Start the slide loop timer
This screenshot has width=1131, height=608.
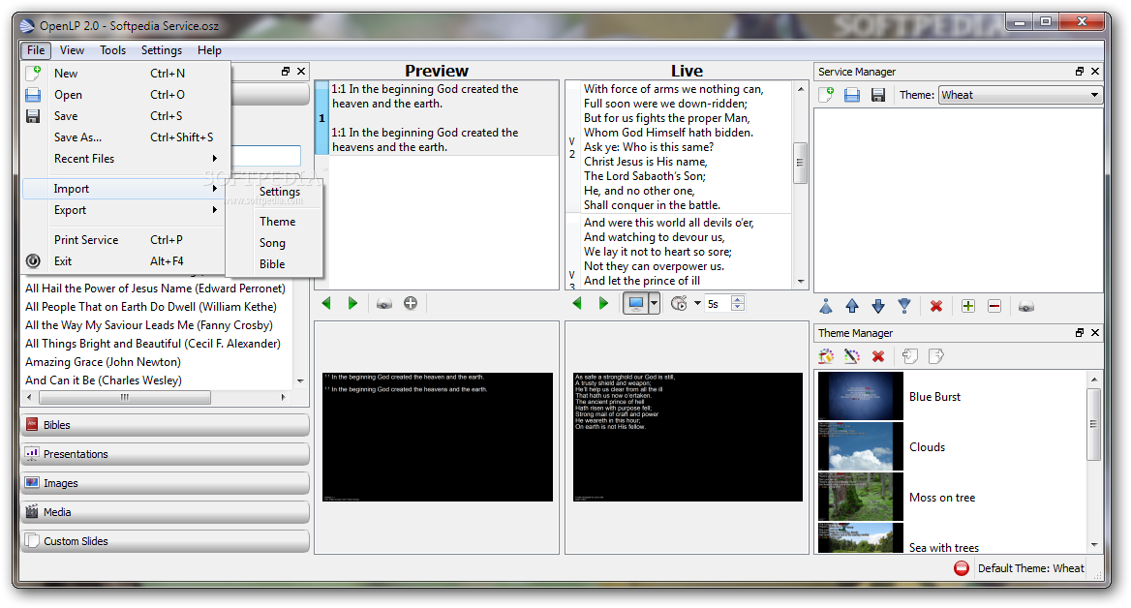point(679,304)
